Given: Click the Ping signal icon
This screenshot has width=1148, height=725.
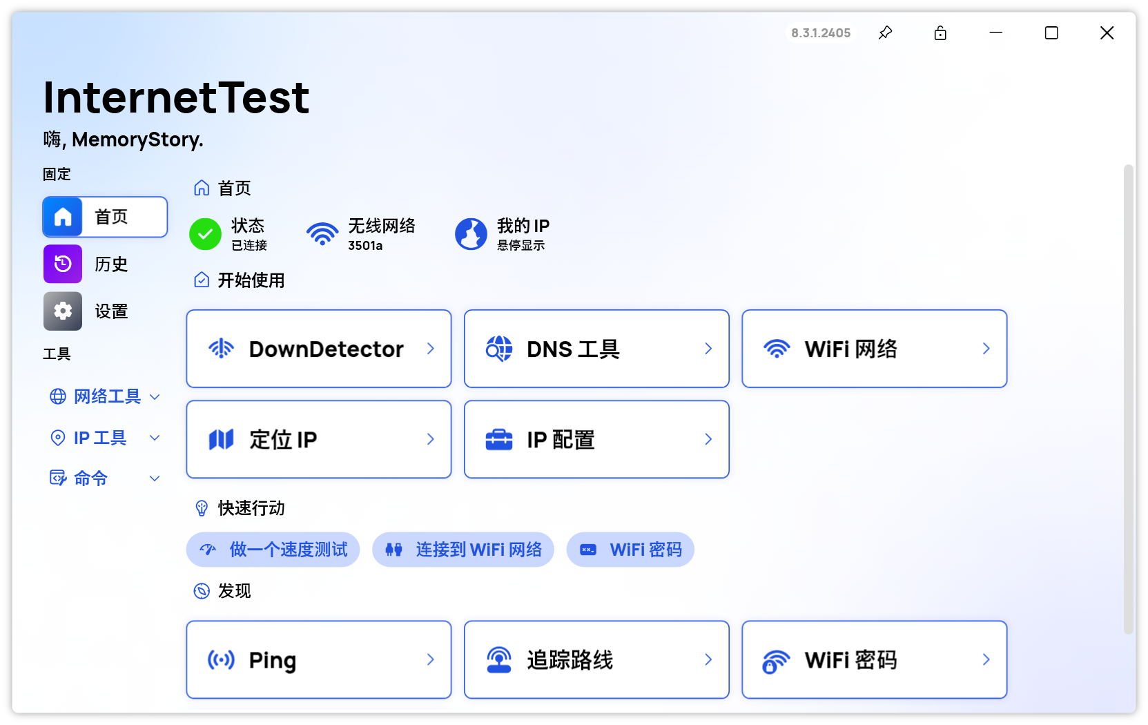Looking at the screenshot, I should [222, 659].
